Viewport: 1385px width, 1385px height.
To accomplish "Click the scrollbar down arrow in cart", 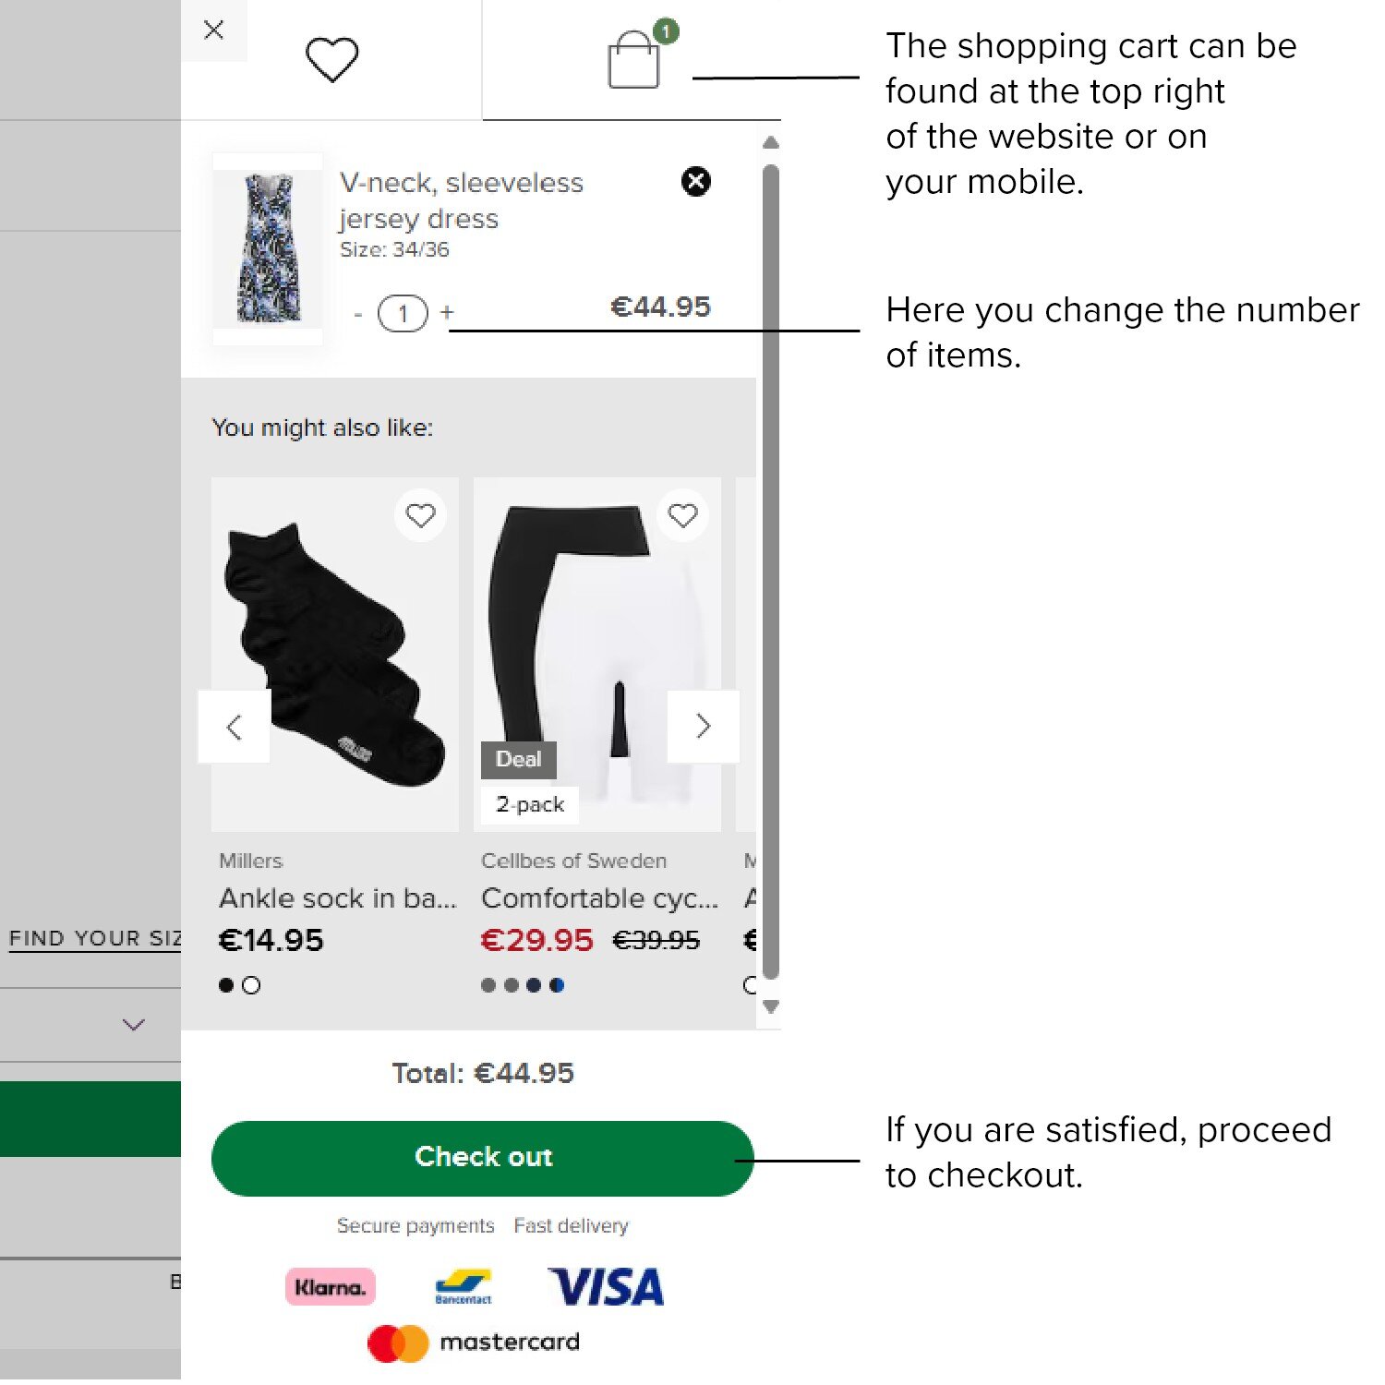I will (x=771, y=1006).
